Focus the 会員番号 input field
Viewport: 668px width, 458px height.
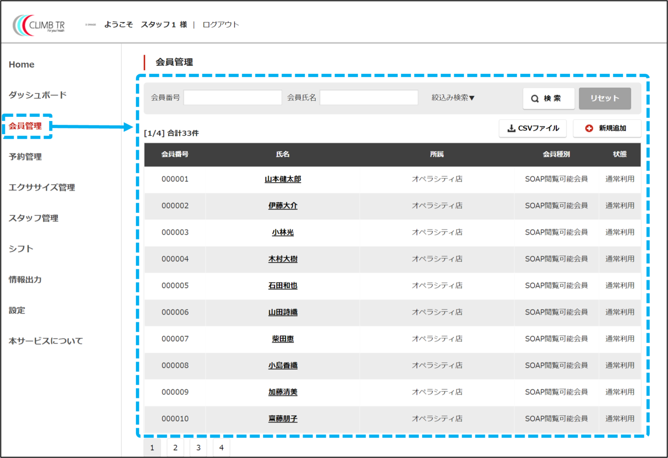click(232, 97)
